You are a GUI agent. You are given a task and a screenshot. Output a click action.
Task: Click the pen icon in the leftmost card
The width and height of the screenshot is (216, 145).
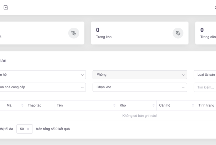74,33
